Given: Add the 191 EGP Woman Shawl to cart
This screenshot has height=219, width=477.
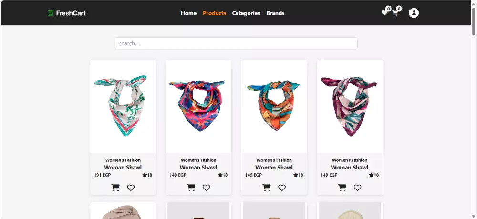Looking at the screenshot, I should coord(115,188).
